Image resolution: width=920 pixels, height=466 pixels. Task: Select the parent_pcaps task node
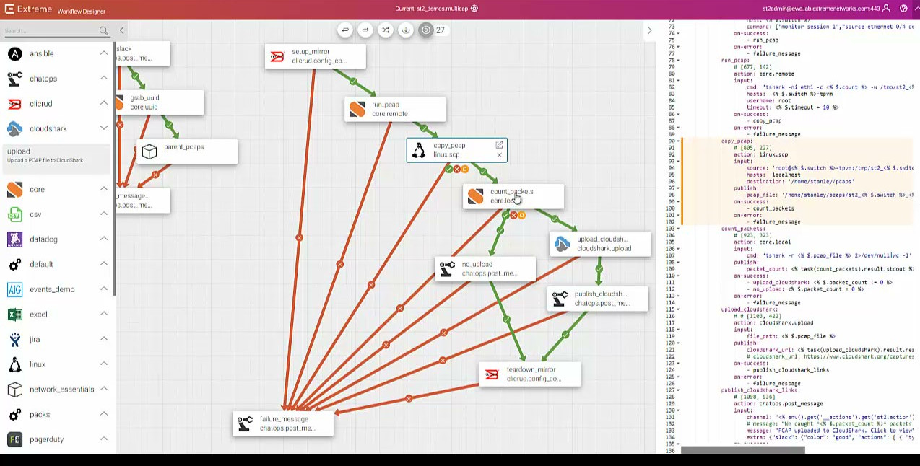186,151
